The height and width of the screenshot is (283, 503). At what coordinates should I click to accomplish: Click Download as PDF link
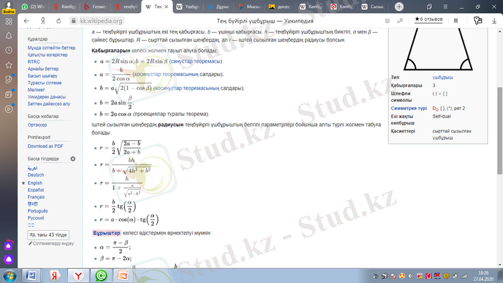(45, 146)
